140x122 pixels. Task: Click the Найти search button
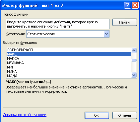pyautogui.click(x=125, y=22)
